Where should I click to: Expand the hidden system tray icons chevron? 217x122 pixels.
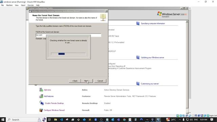(180, 120)
